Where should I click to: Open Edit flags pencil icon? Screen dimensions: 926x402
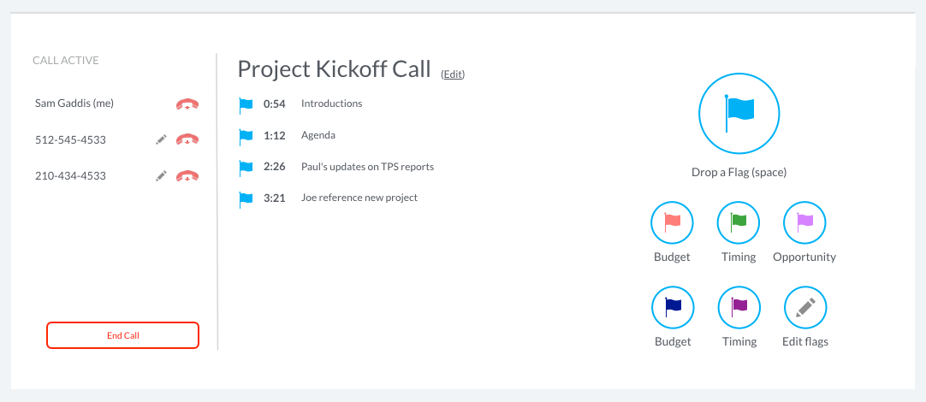pos(805,307)
